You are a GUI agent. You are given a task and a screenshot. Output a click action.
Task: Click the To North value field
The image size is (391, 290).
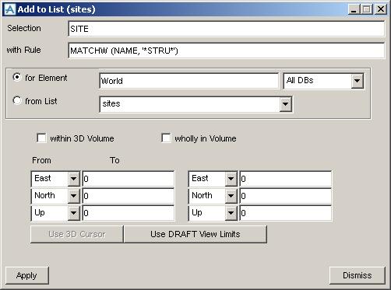pos(286,196)
